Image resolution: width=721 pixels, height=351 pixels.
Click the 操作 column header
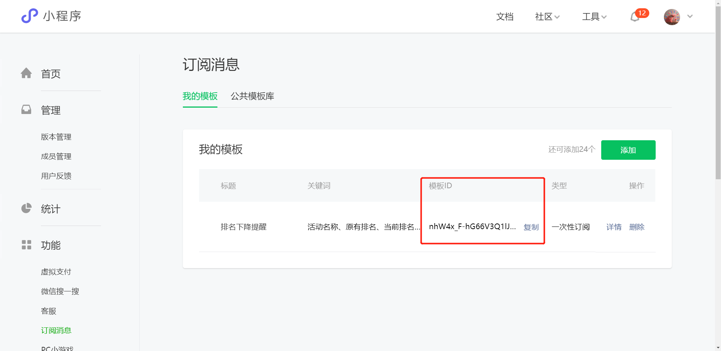[x=637, y=186]
